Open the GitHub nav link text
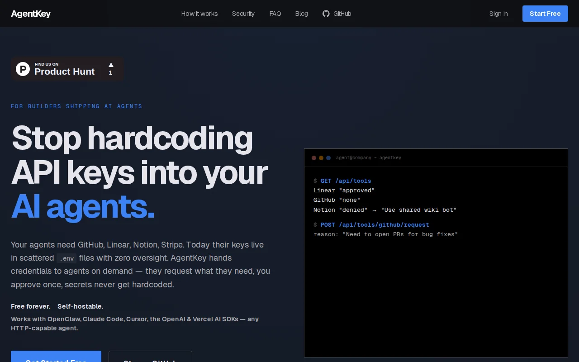The image size is (579, 362). pyautogui.click(x=342, y=14)
